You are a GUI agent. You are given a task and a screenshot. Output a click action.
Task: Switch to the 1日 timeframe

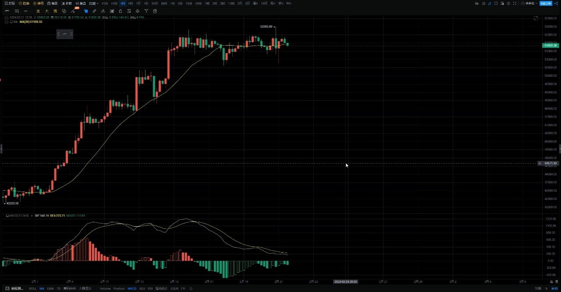(x=138, y=4)
